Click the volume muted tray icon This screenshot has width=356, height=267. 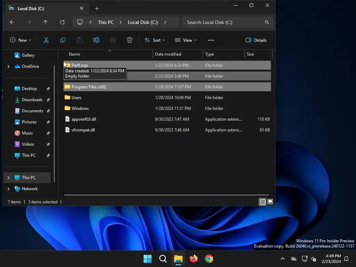click(x=314, y=259)
